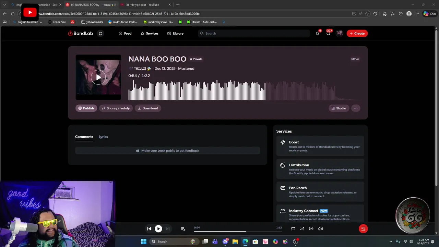The image size is (439, 247).
Task: Open the Distribution service
Action: [320, 169]
